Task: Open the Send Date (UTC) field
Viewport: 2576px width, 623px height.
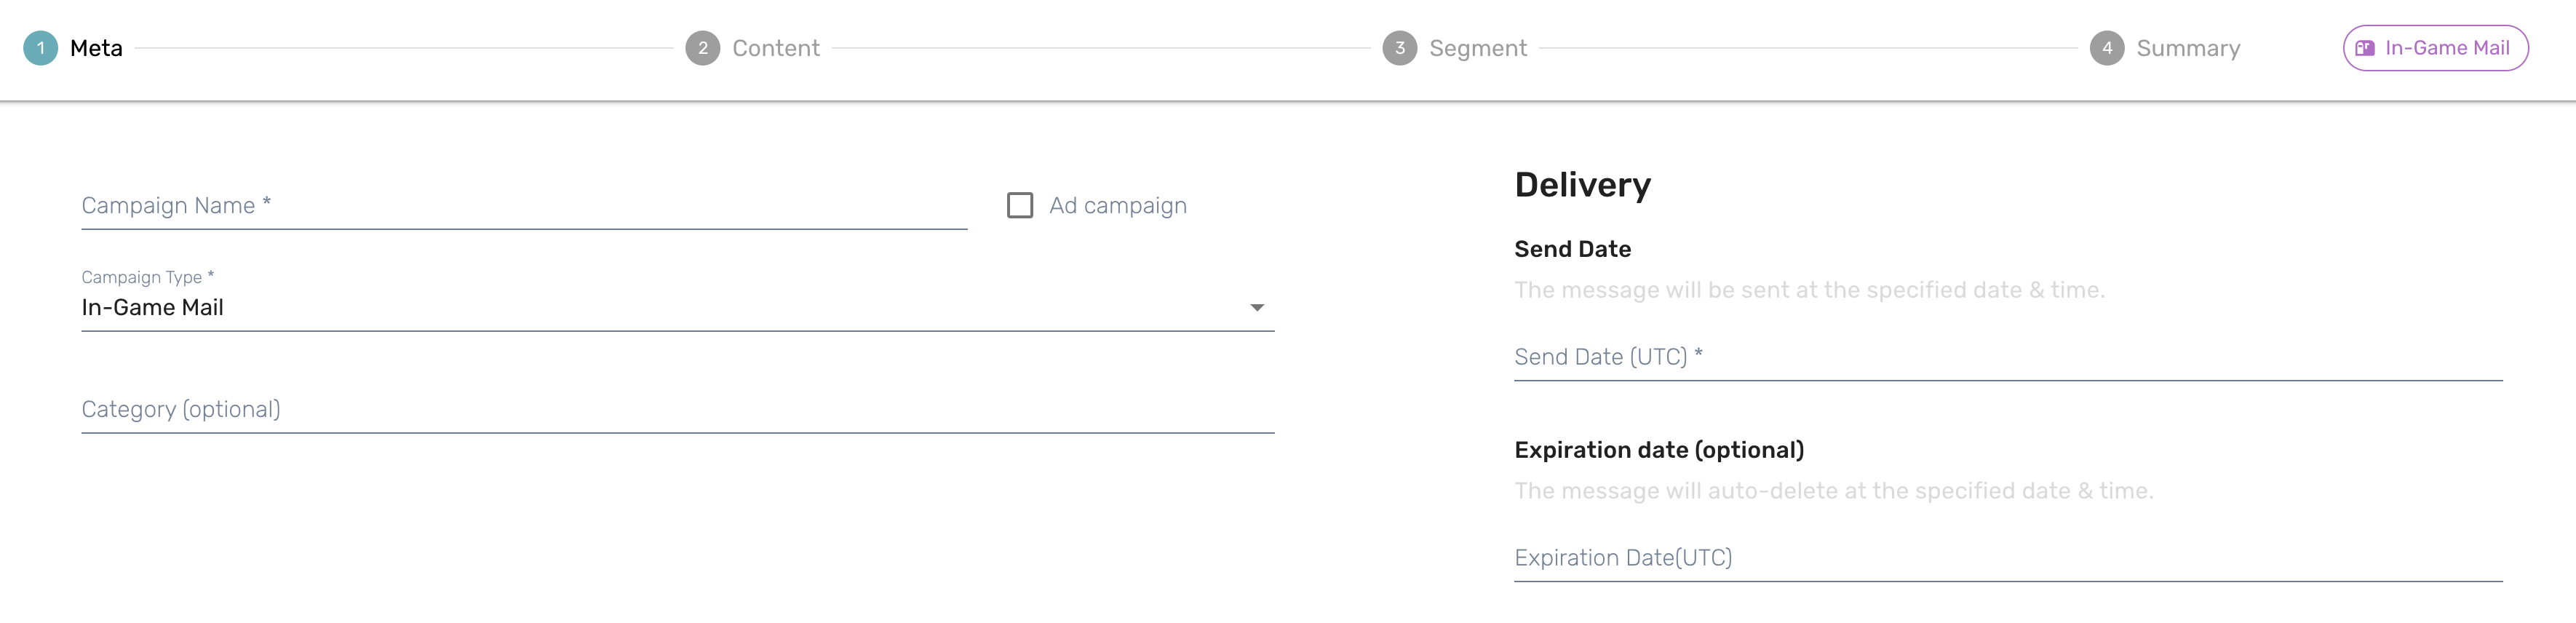Action: pyautogui.click(x=2007, y=358)
